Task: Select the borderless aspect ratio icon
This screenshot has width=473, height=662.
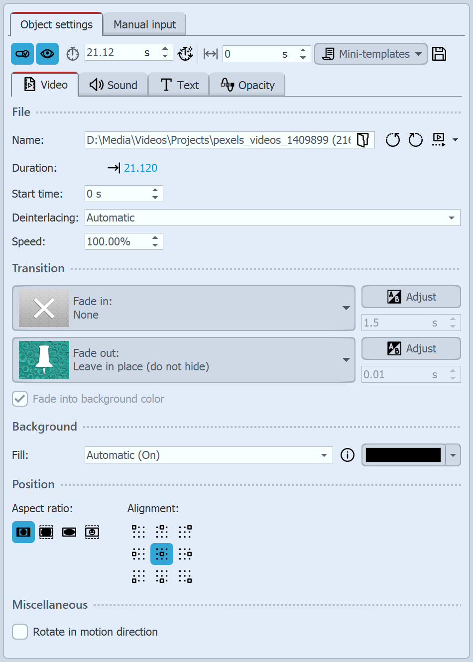Action: pos(46,532)
